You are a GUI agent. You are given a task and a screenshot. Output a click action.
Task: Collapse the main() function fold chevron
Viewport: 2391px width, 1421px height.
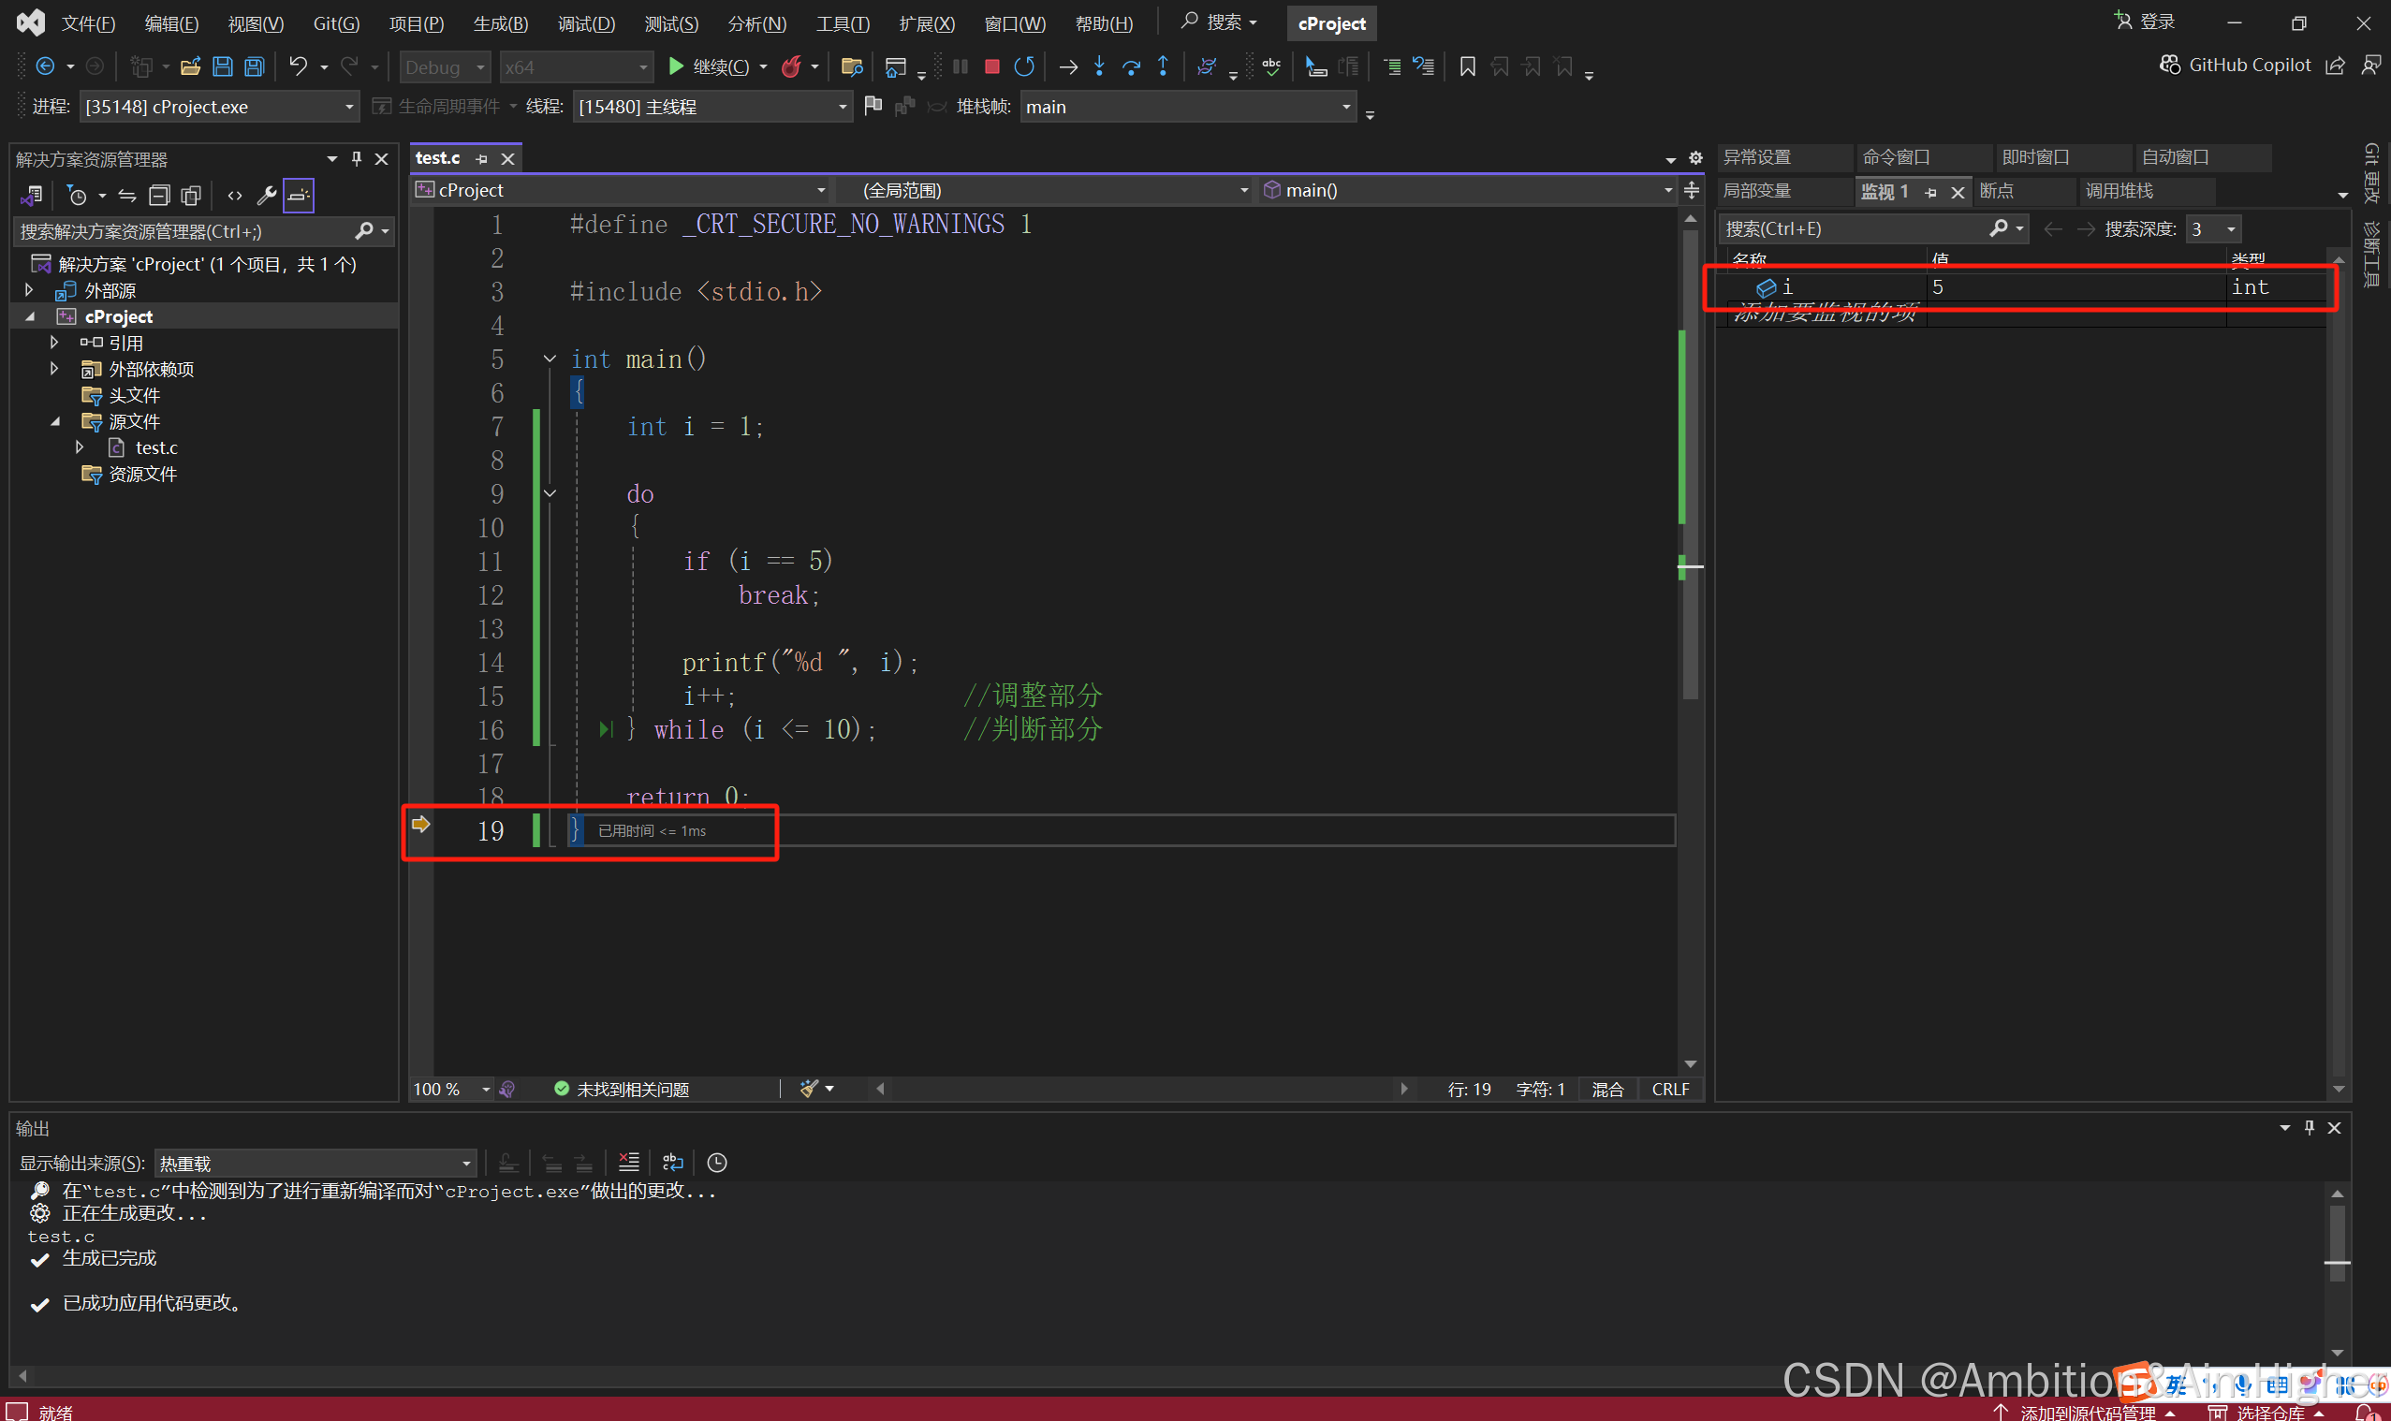pos(550,359)
